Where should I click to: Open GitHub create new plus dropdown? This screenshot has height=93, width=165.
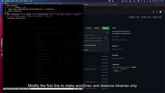coord(157,12)
